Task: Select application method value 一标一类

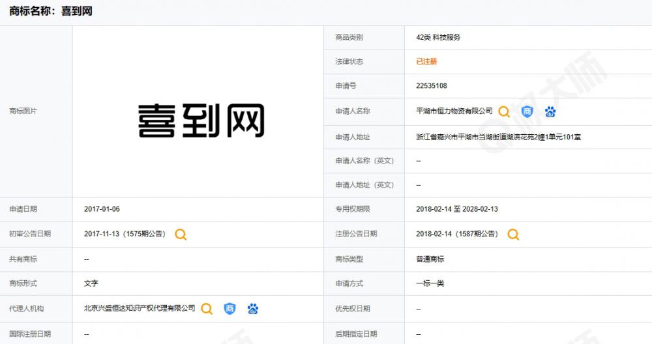Action: pyautogui.click(x=430, y=283)
